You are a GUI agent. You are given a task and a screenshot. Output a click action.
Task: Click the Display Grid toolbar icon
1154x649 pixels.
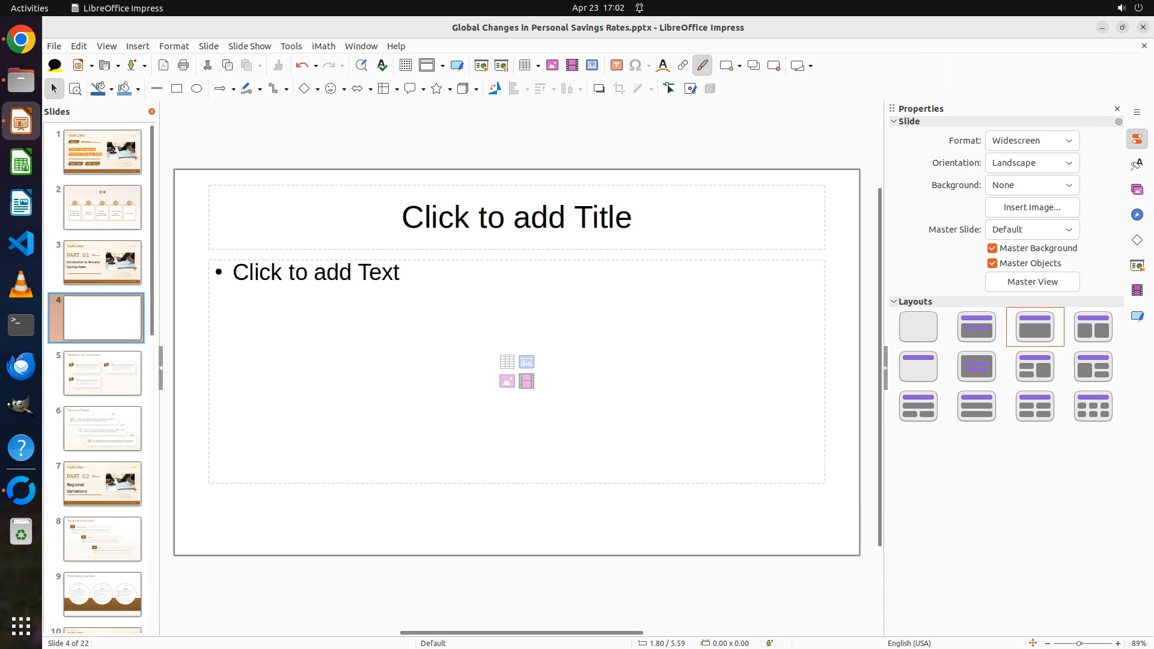[x=406, y=66]
